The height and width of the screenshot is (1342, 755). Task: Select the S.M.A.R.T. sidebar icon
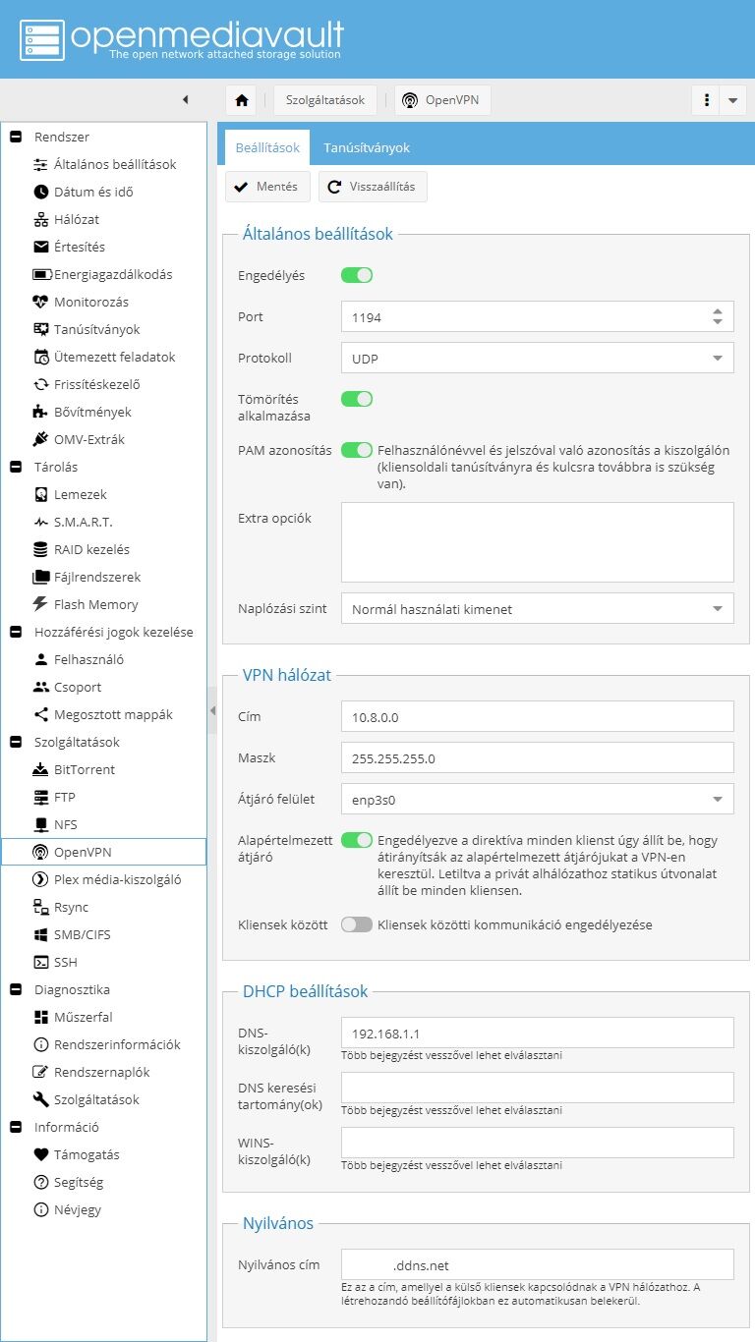pyautogui.click(x=40, y=522)
